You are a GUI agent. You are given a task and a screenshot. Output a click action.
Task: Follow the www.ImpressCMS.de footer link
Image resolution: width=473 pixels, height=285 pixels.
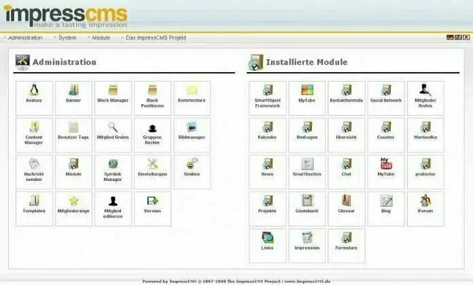point(307,282)
